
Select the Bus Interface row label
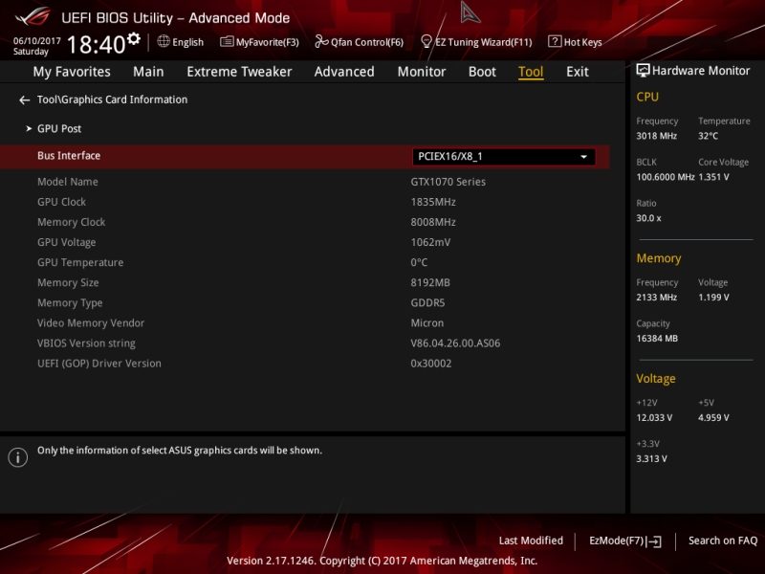pos(69,156)
